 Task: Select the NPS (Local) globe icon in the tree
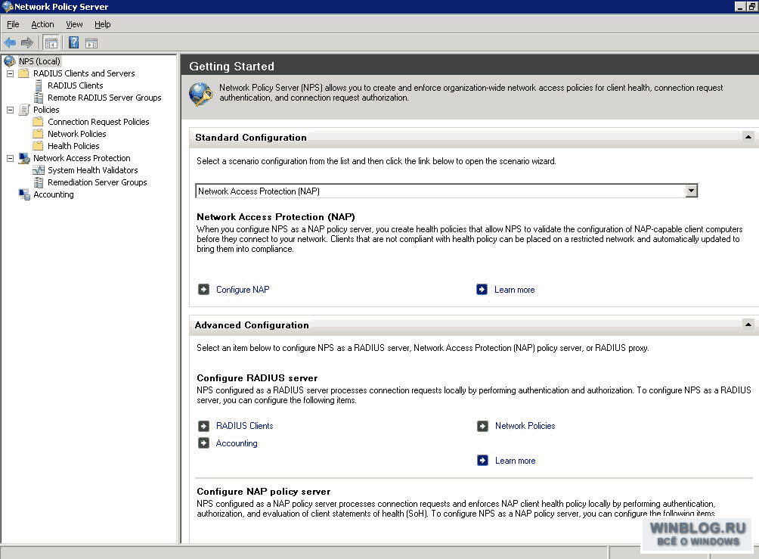(10, 61)
